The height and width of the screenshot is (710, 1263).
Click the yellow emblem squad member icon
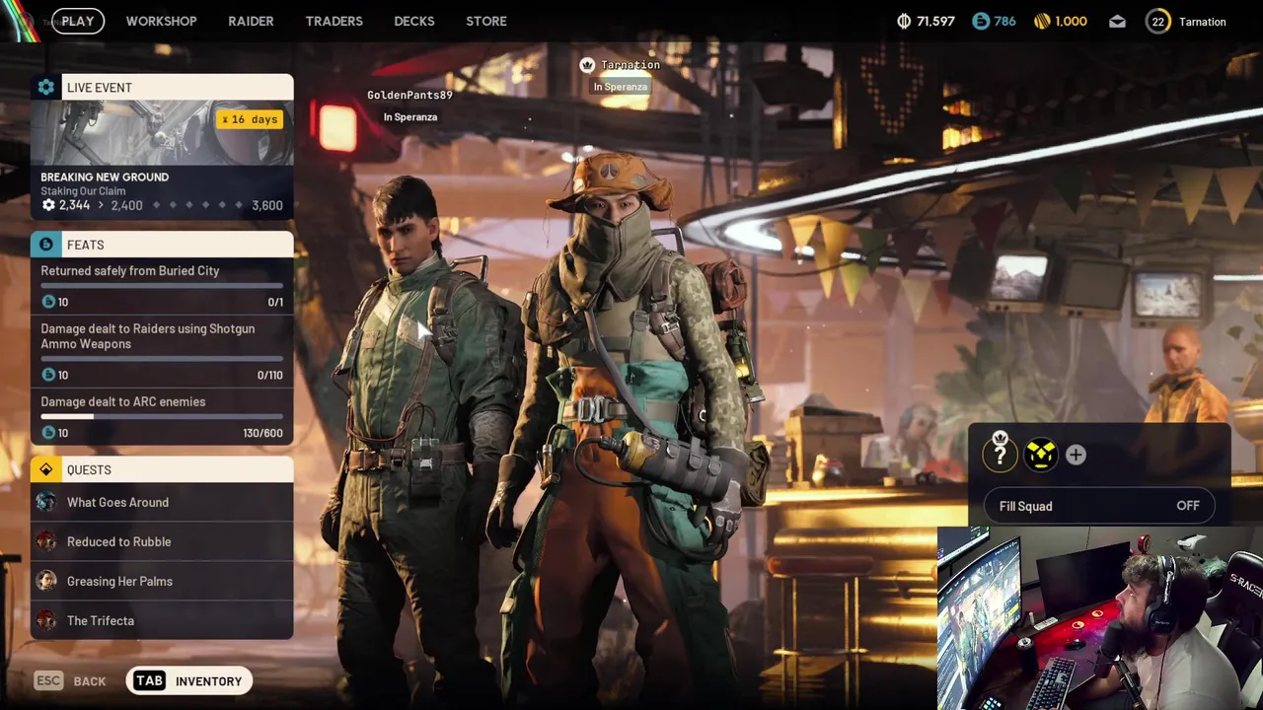point(1041,455)
